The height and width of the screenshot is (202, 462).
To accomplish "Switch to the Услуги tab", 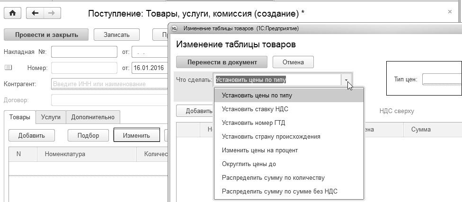I will coord(50,116).
